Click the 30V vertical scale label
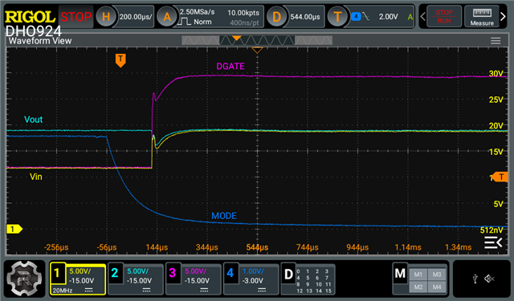The image size is (514, 301). point(496,73)
